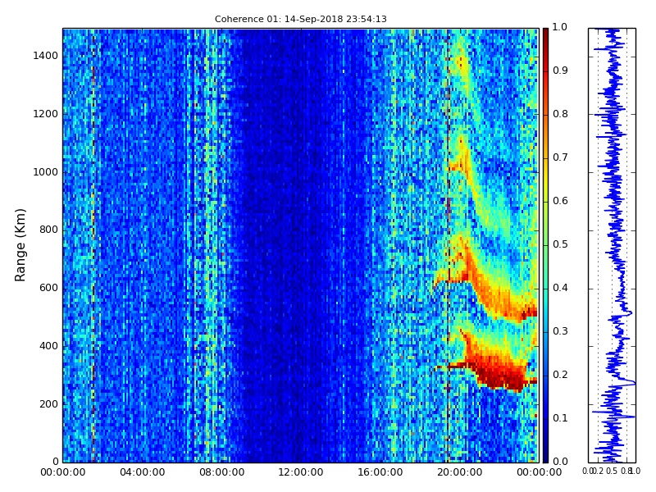The width and height of the screenshot is (656, 492).
Task: Click the 1200 range tick label
Action: 45,114
